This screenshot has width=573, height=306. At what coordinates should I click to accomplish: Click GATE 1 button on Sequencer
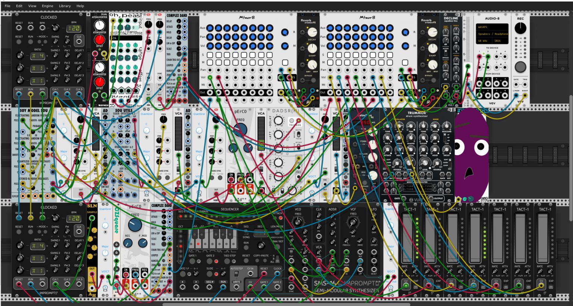(192, 261)
